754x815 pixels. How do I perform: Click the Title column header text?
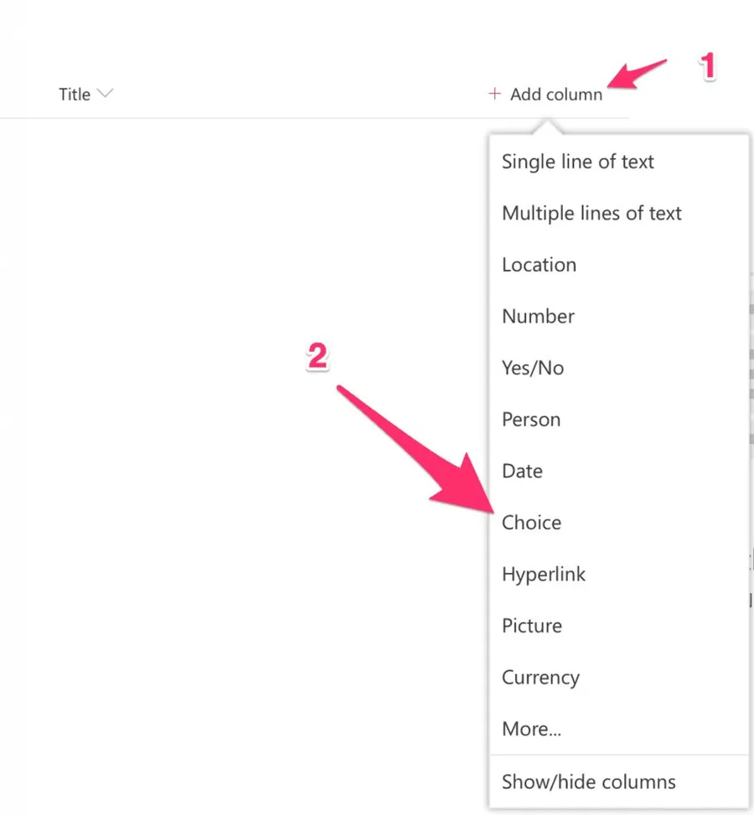pyautogui.click(x=75, y=95)
